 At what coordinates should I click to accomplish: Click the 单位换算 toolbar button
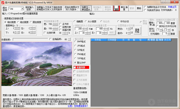coord(124,8)
